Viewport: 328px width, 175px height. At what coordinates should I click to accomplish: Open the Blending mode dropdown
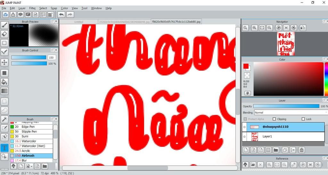pos(291,112)
